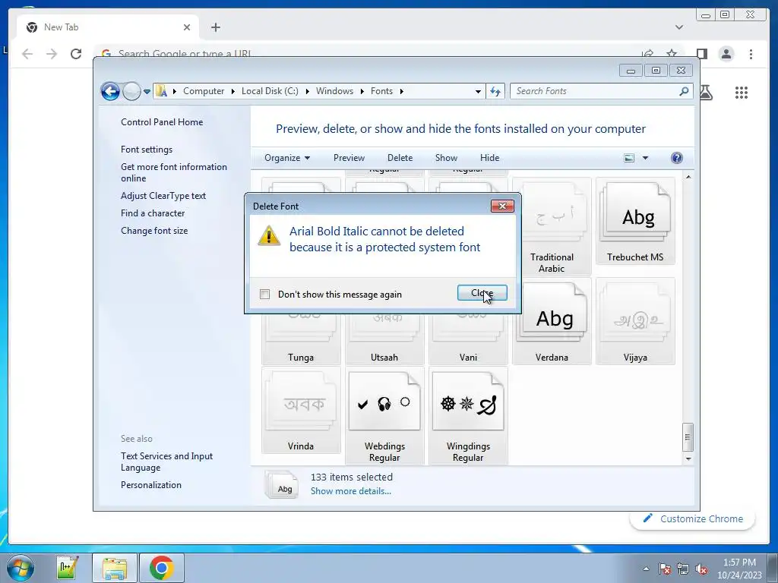Click Chrome profile avatar icon
The image size is (778, 583).
click(726, 54)
